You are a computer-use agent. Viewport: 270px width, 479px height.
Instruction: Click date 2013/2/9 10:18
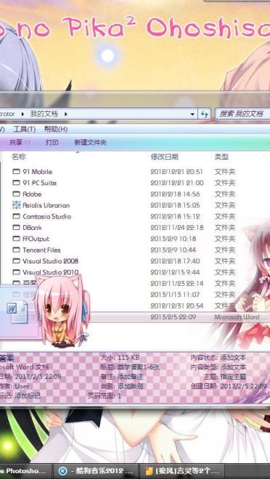tap(173, 239)
